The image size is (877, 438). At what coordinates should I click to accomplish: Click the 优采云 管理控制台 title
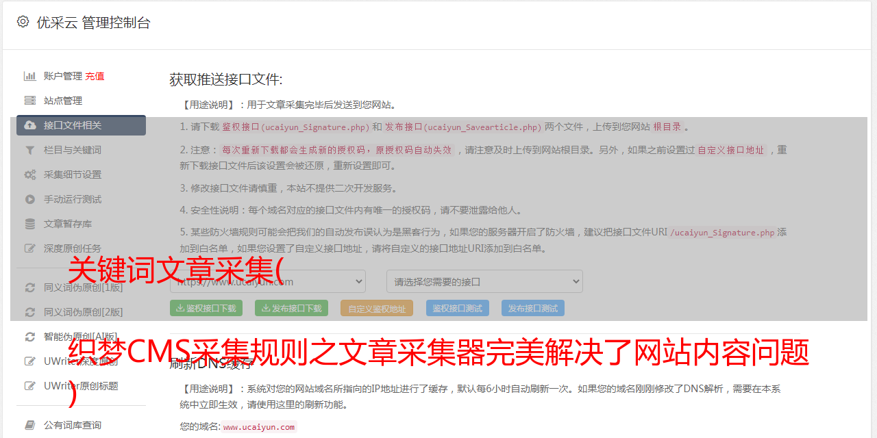[x=93, y=23]
